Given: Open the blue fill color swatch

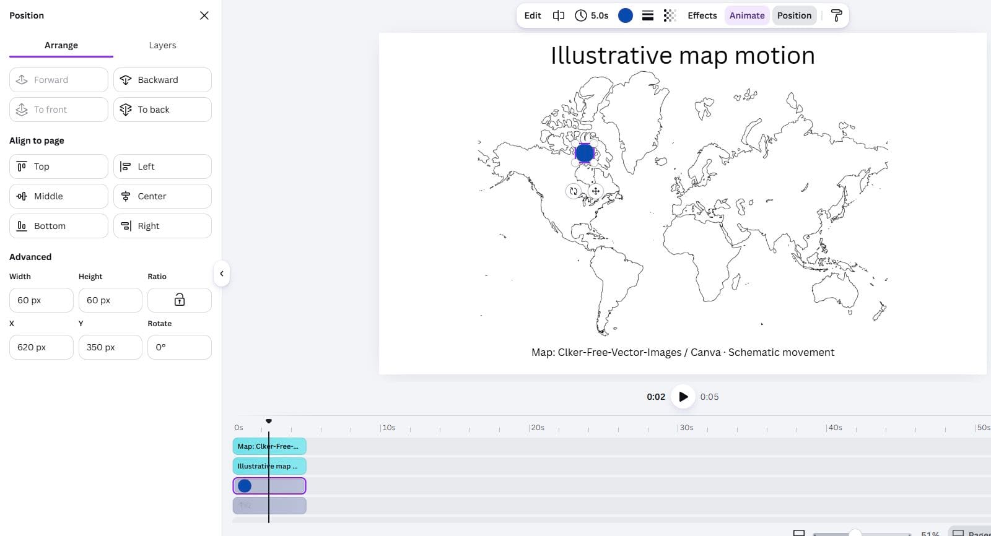Looking at the screenshot, I should coord(626,15).
